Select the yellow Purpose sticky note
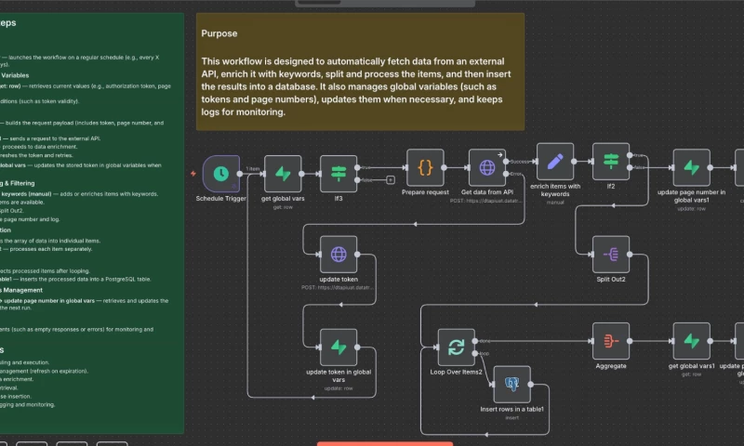Image resolution: width=744 pixels, height=446 pixels. coord(360,72)
